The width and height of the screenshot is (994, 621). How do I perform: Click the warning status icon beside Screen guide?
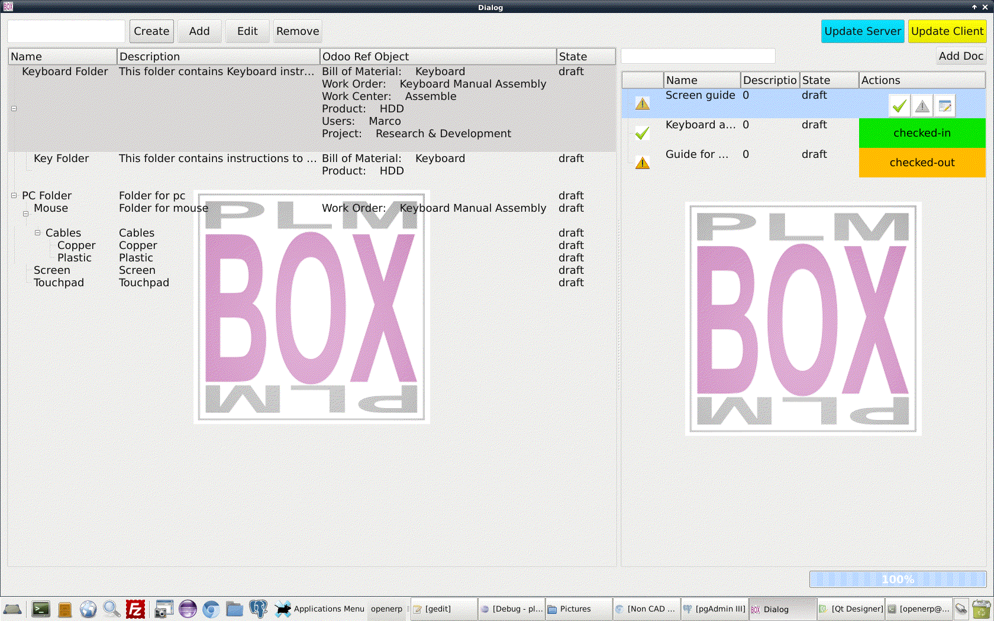point(642,103)
